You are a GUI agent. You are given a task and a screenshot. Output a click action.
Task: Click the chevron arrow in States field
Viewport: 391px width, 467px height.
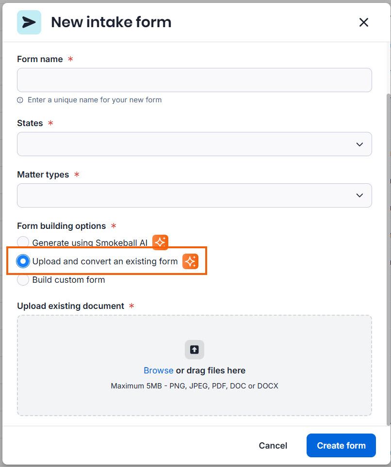359,145
